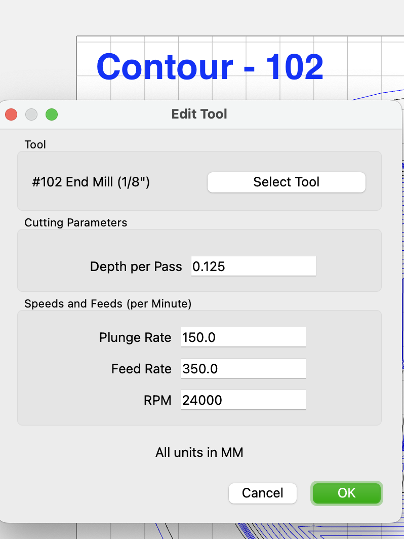Screen dimensions: 404x539
Task: Click into the Plunge Rate input
Action: click(243, 337)
